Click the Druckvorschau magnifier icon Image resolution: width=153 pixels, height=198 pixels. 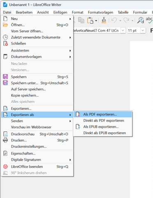click(x=5, y=134)
